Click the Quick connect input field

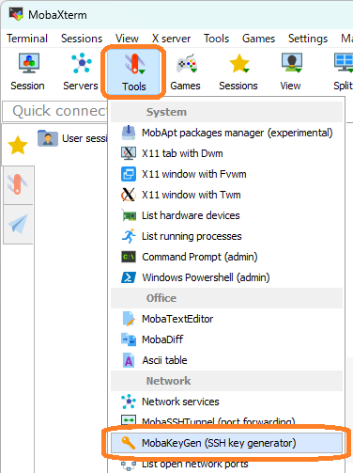pos(55,111)
